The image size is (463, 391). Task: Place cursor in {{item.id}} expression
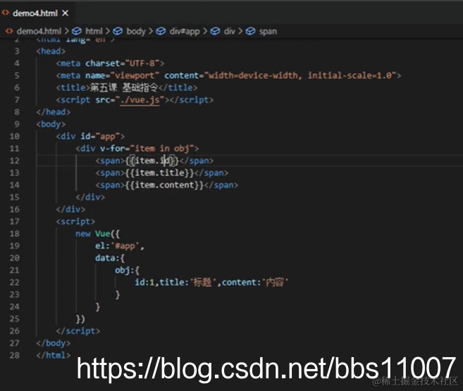pyautogui.click(x=152, y=161)
